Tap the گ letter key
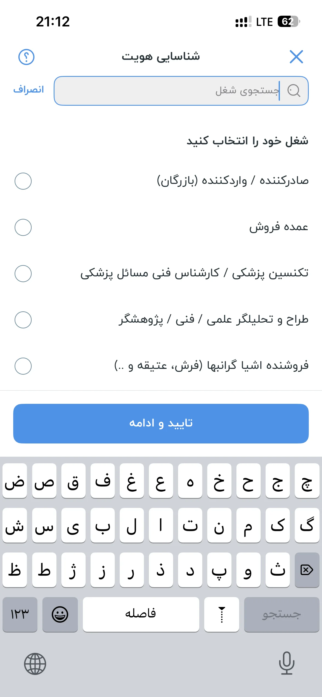The height and width of the screenshot is (697, 322). [307, 525]
